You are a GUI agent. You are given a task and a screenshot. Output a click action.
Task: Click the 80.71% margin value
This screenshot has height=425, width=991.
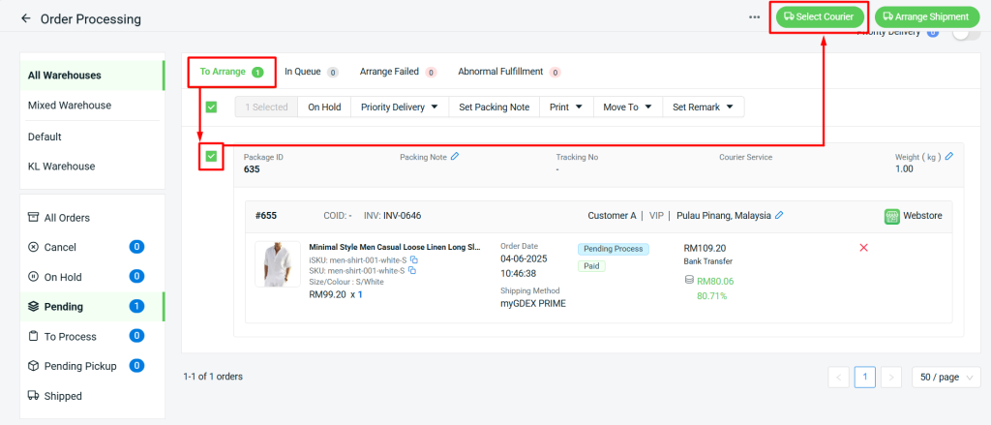pos(711,295)
